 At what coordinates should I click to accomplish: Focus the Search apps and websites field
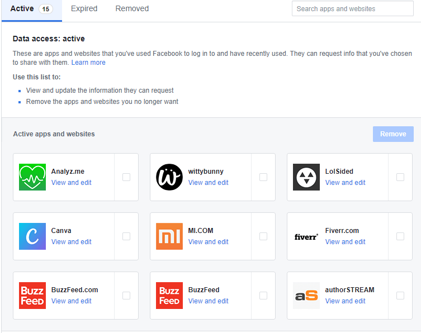[353, 8]
